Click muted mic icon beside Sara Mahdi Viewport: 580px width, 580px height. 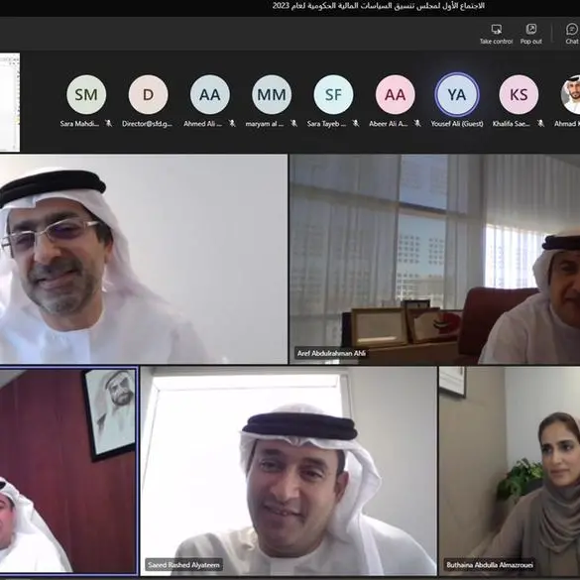click(x=108, y=123)
